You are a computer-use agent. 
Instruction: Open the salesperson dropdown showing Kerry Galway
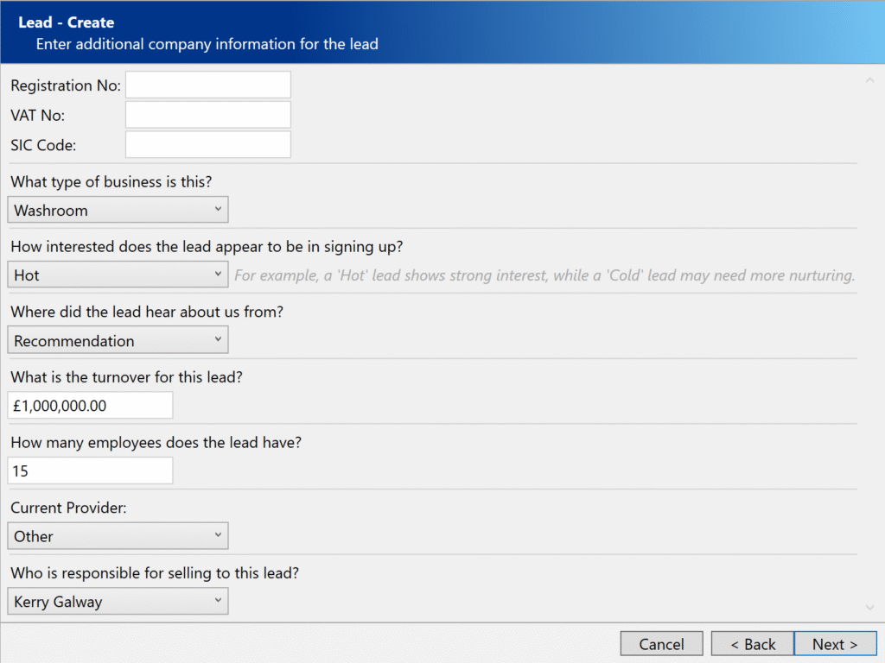click(x=118, y=602)
